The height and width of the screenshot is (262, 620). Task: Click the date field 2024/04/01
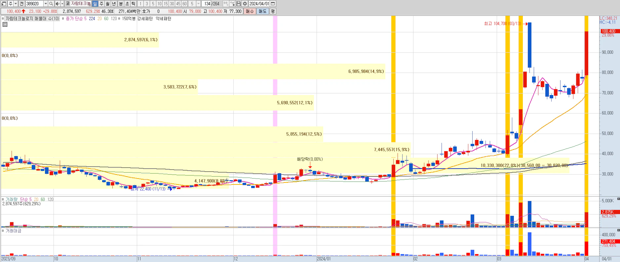pos(259,4)
